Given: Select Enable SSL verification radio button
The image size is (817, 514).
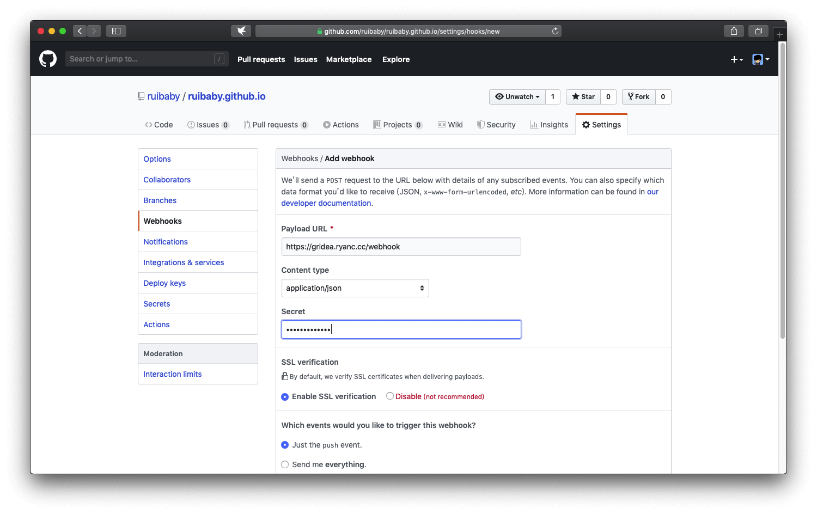Looking at the screenshot, I should pyautogui.click(x=285, y=397).
